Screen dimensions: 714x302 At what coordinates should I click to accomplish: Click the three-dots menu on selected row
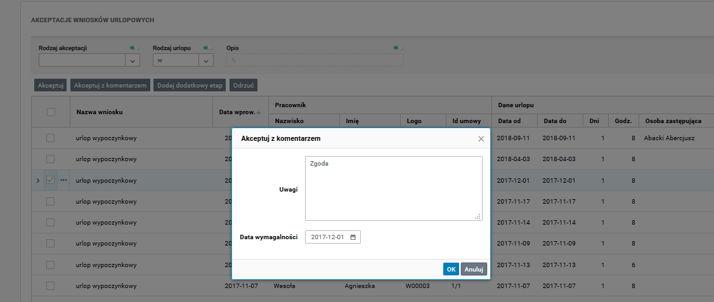click(x=63, y=180)
